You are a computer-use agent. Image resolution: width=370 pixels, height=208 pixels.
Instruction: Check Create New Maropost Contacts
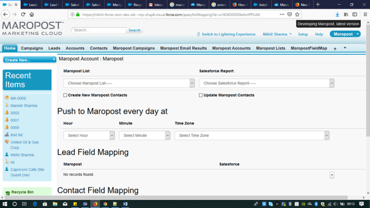click(x=65, y=95)
